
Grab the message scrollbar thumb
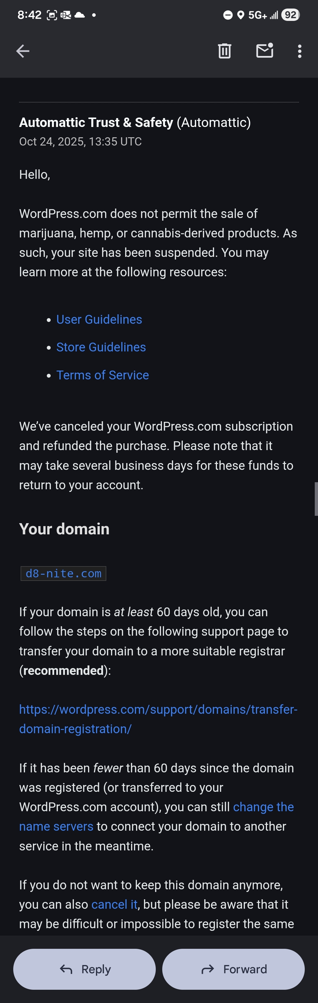tap(316, 499)
